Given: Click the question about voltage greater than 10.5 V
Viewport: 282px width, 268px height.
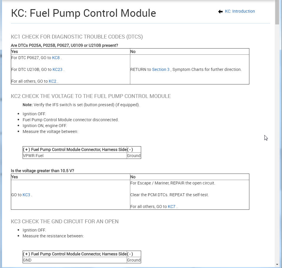Looking at the screenshot, I should pos(42,171).
